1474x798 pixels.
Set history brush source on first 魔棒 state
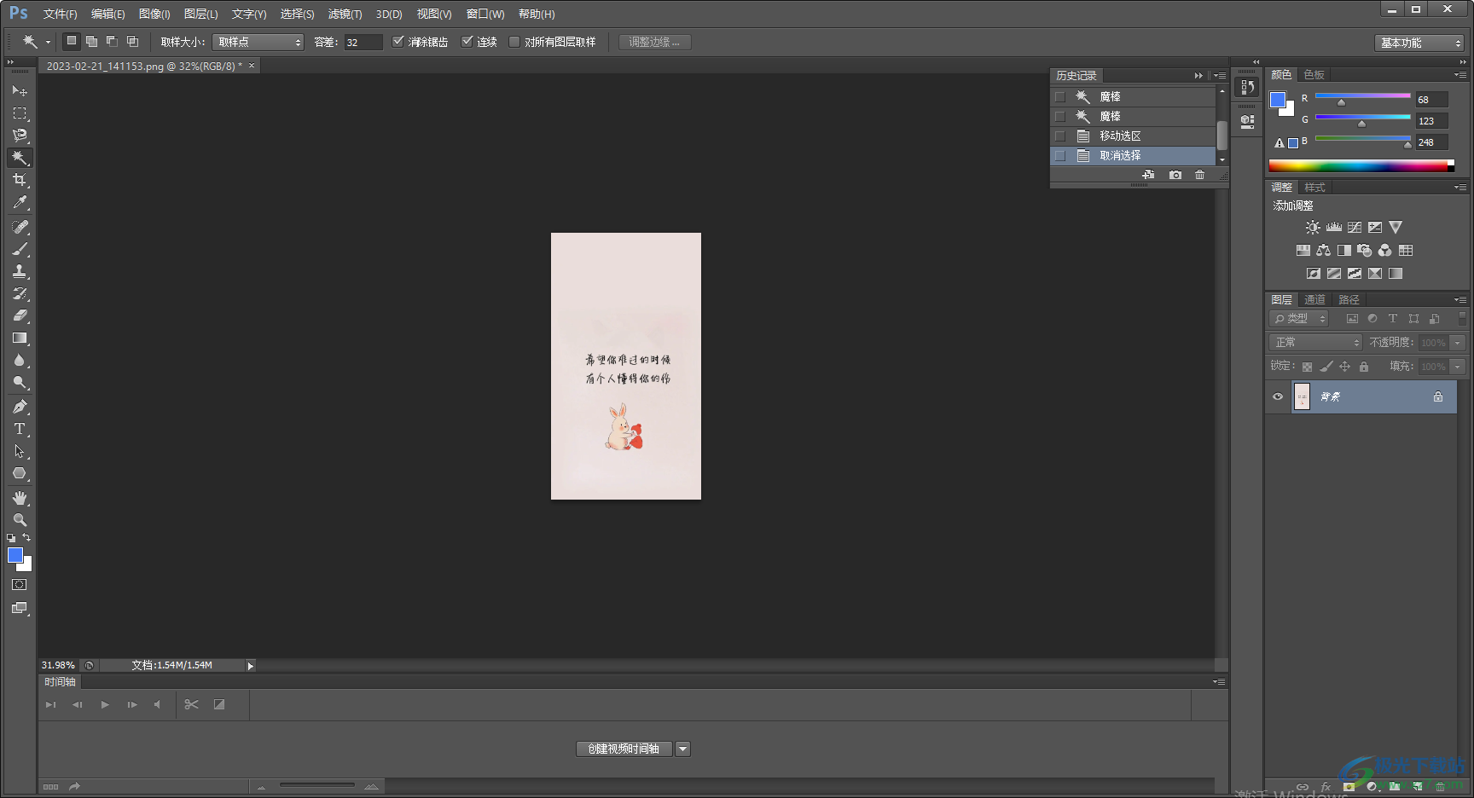click(1060, 97)
